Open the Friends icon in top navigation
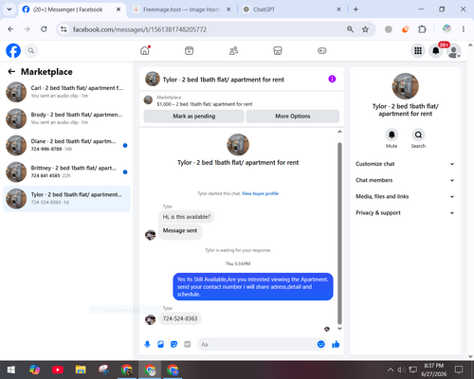 (233, 50)
